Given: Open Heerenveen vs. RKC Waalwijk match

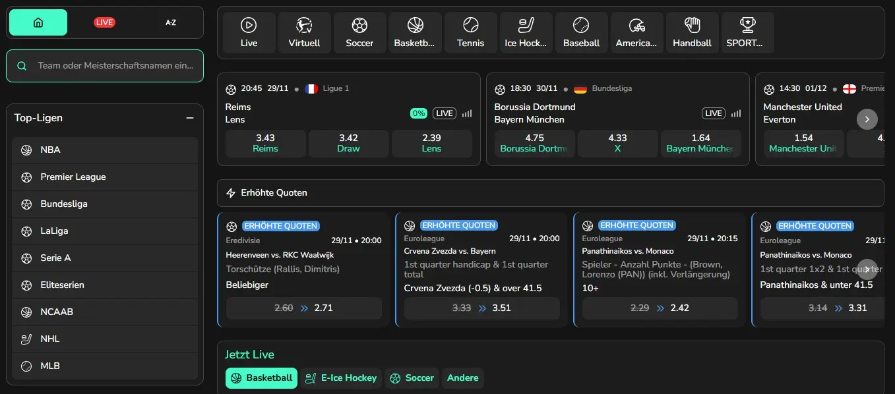Looking at the screenshot, I should [x=278, y=254].
